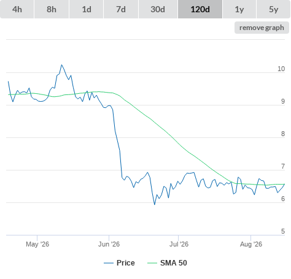Viewport: 291px width, 279px height.
Task: Select the 30d range tab
Action: (158, 9)
